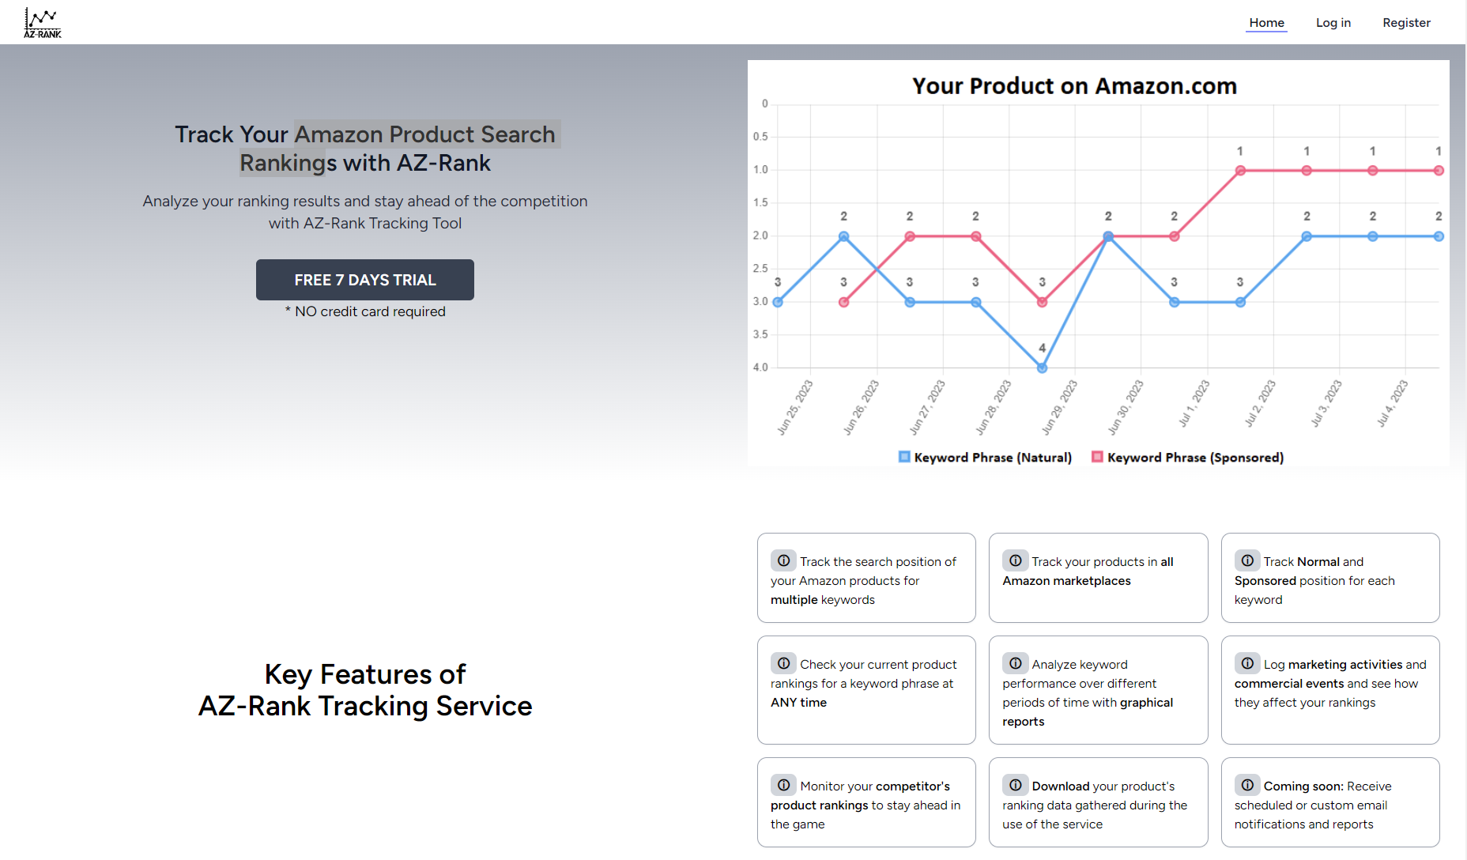Viewport: 1467px width, 860px height.
Task: Click the blue data point at rank 4
Action: 1042,368
